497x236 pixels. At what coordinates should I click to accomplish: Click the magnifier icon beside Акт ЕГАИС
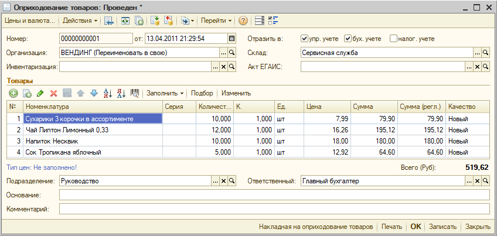click(x=486, y=67)
